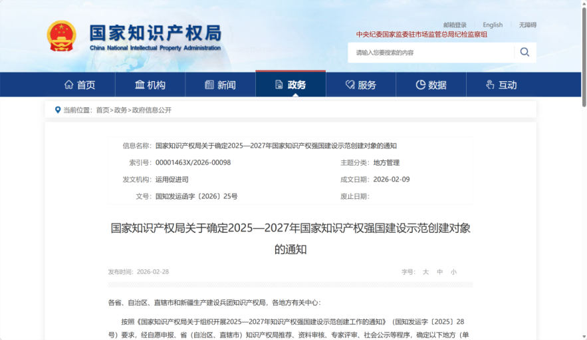
Task: Open 邮箱登录 mailbox login link
Action: tap(455, 25)
